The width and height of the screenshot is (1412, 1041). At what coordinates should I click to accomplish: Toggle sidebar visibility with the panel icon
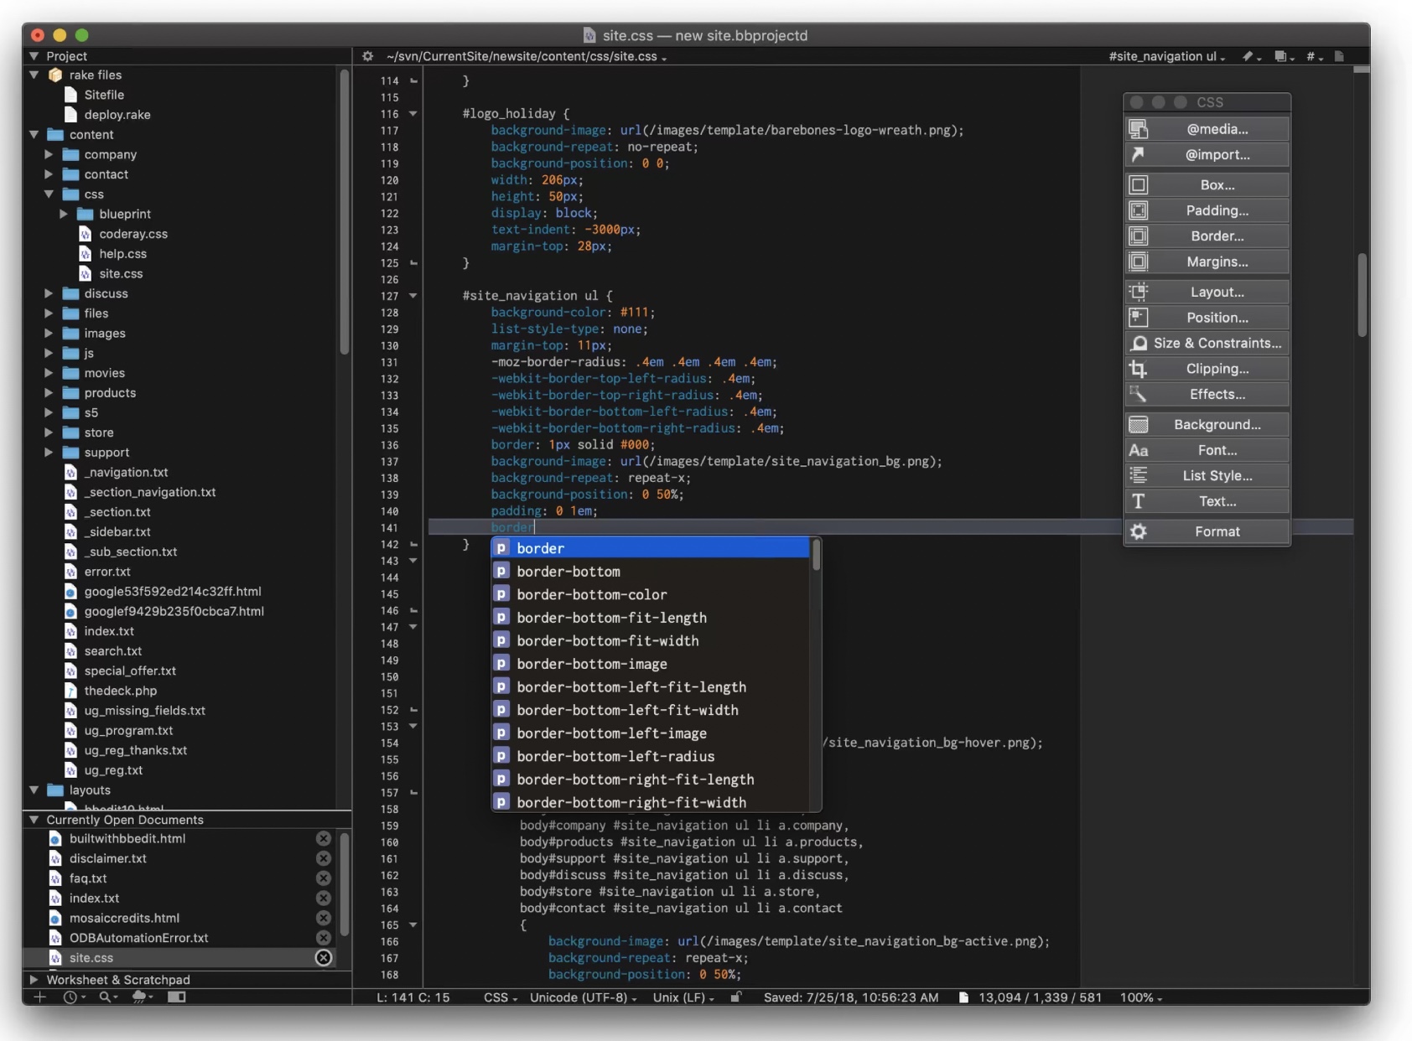click(x=176, y=997)
